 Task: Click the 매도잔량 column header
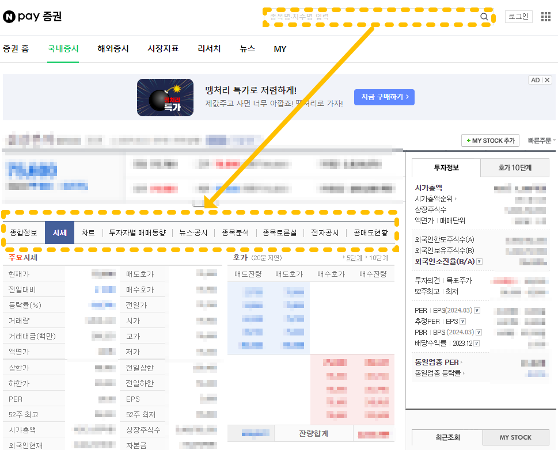click(x=248, y=274)
